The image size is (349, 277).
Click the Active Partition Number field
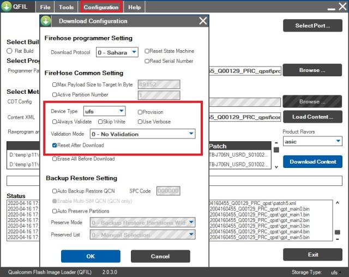coord(159,95)
